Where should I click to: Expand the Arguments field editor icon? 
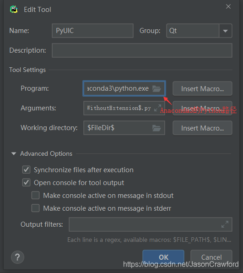tap(157, 108)
